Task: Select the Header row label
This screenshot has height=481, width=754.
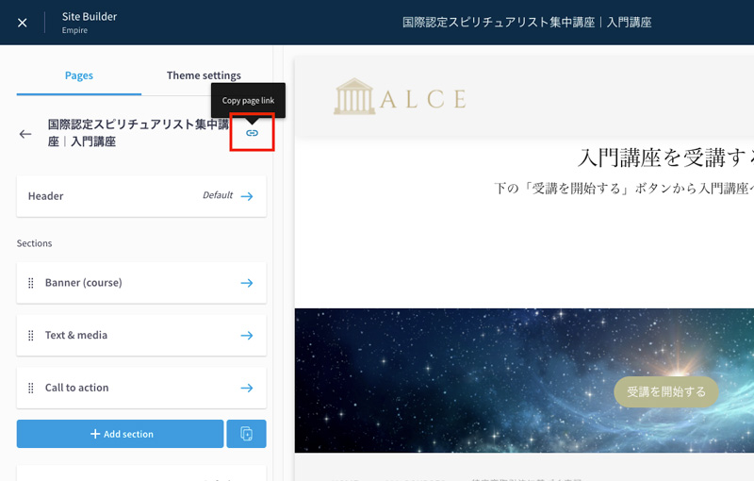Action: [46, 196]
